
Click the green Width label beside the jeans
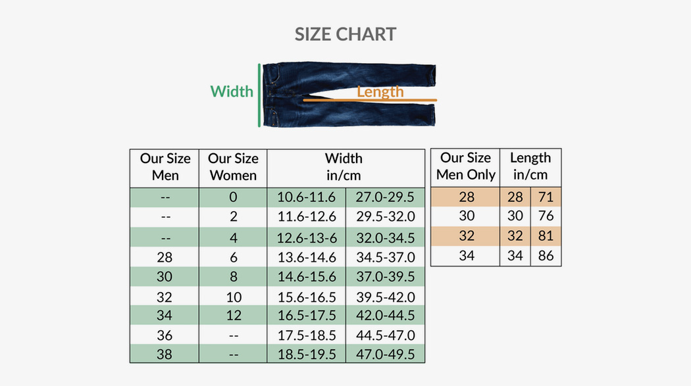coord(232,91)
